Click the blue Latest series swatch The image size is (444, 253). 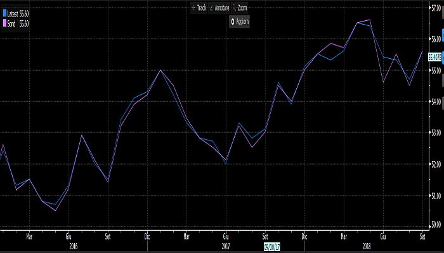point(5,13)
